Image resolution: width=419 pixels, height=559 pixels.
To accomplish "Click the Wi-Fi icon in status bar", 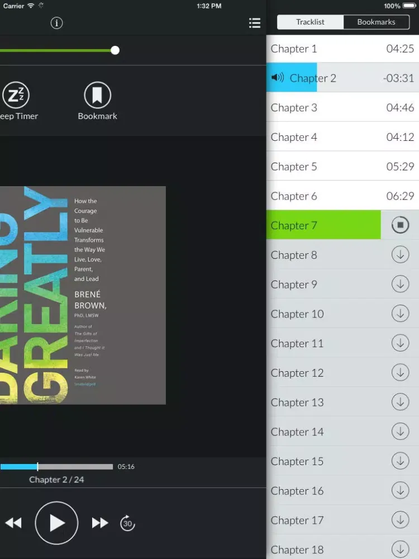I will pos(31,6).
